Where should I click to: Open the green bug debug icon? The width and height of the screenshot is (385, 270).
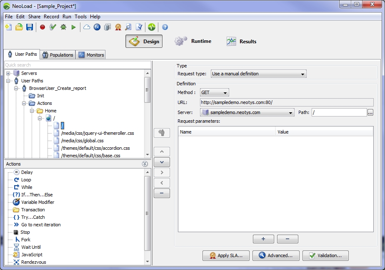(x=63, y=27)
